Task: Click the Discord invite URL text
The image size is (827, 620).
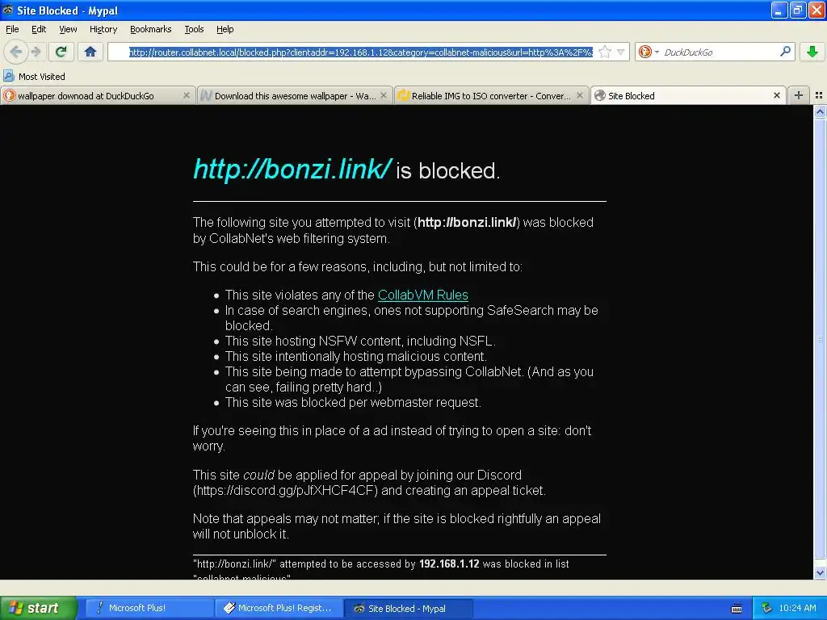Action: (285, 490)
